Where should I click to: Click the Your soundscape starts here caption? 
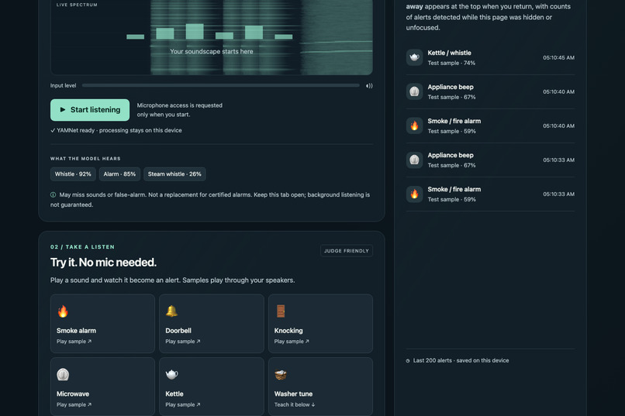[x=212, y=51]
